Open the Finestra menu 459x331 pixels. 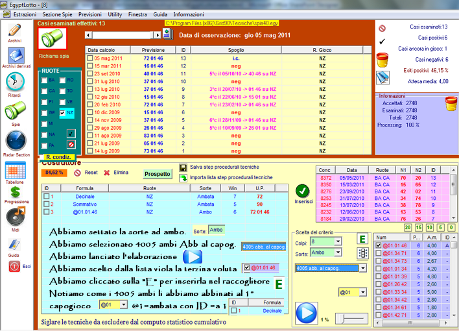pos(137,14)
